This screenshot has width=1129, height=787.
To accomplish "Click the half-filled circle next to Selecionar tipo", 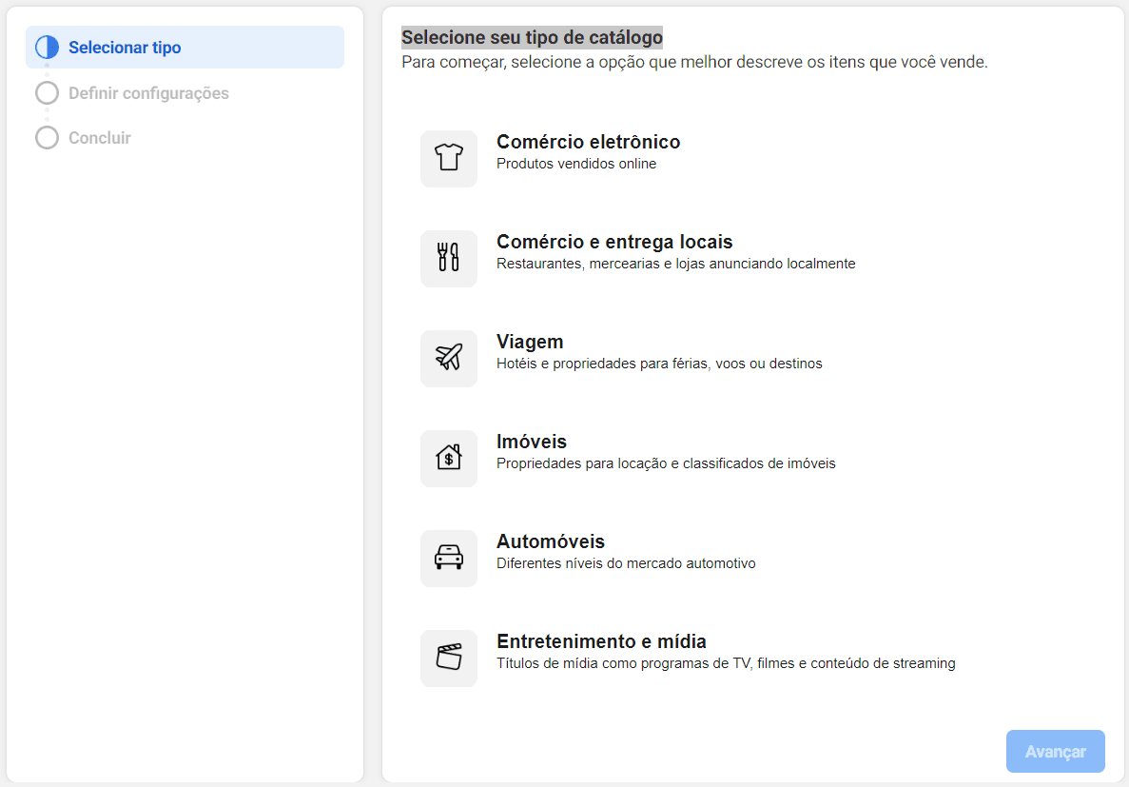I will (46, 46).
